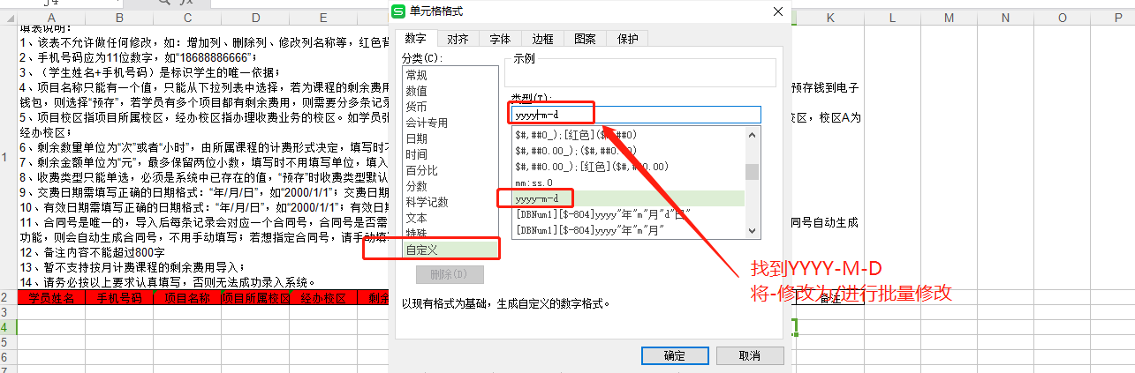Select column A header

[51, 18]
